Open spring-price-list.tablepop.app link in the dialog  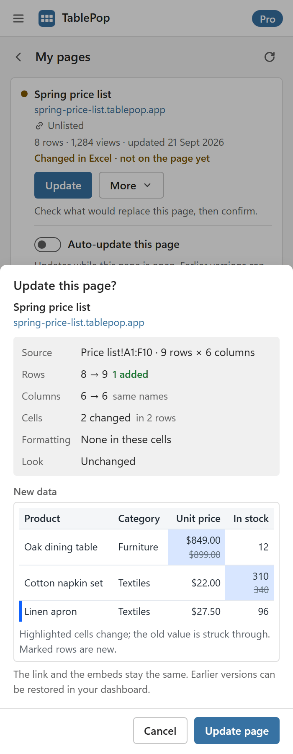[79, 323]
